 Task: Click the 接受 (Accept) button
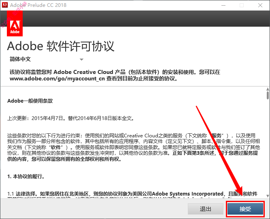point(245,209)
